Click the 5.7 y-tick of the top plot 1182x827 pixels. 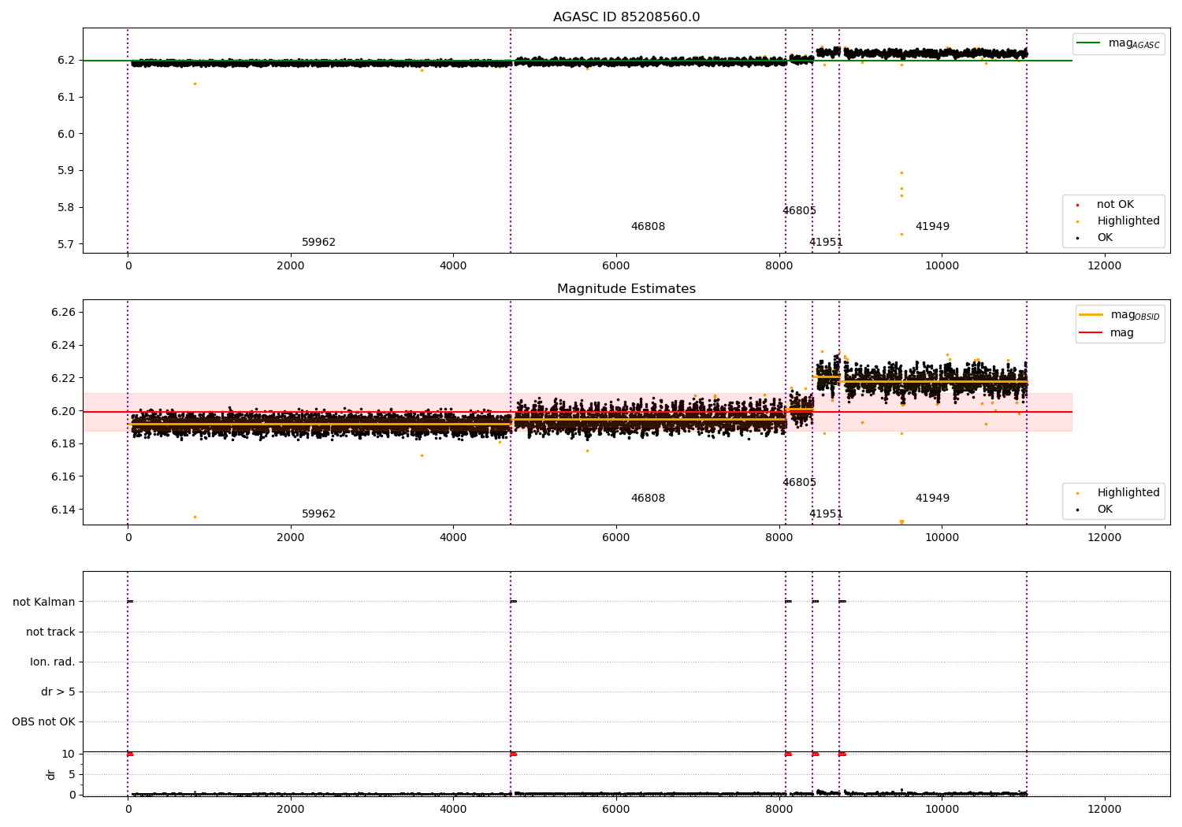click(65, 245)
